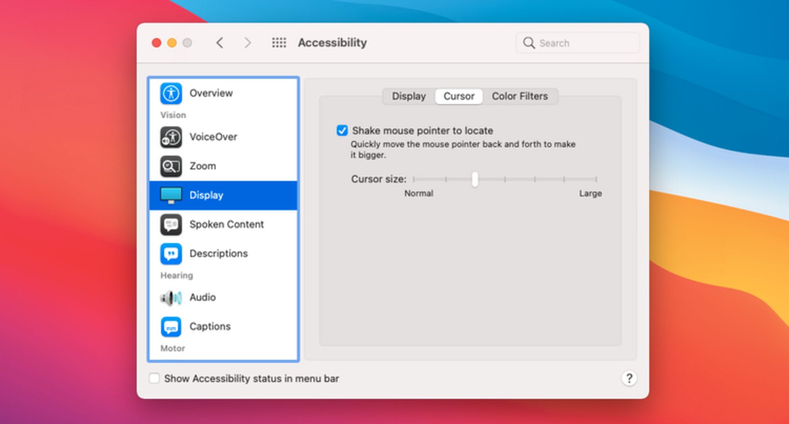Click the Overview accessibility icon

tap(171, 93)
